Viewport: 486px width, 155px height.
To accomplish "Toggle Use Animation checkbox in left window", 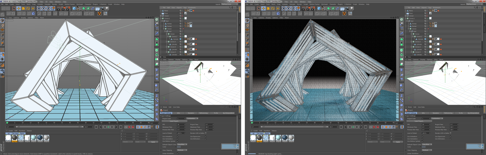I will (178, 137).
